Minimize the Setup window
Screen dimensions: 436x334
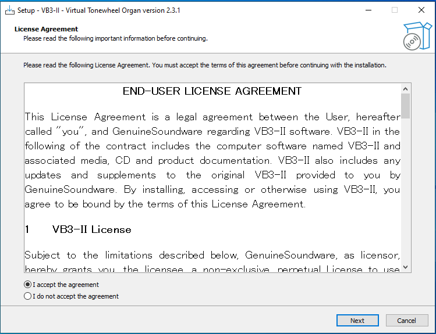368,10
